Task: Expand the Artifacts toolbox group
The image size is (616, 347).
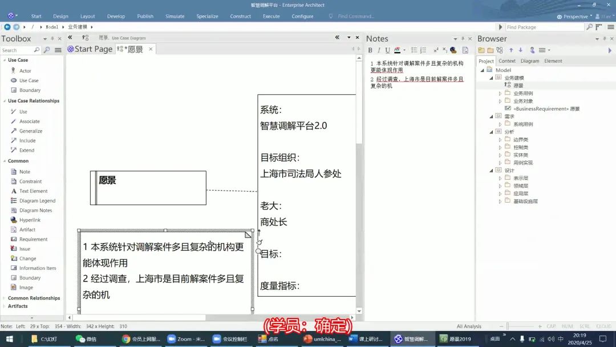Action: coord(5,306)
